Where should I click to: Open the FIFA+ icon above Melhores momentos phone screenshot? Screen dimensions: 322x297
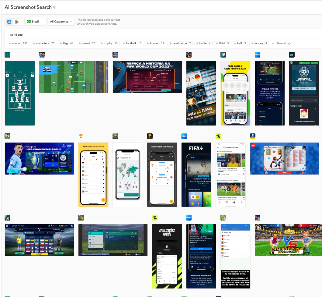[x=189, y=217]
